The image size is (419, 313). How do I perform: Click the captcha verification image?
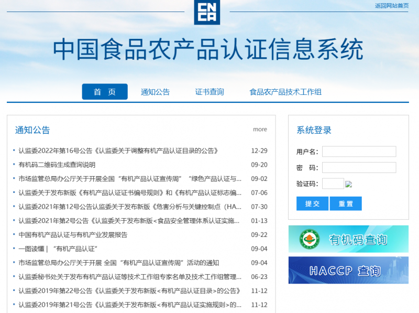click(349, 184)
